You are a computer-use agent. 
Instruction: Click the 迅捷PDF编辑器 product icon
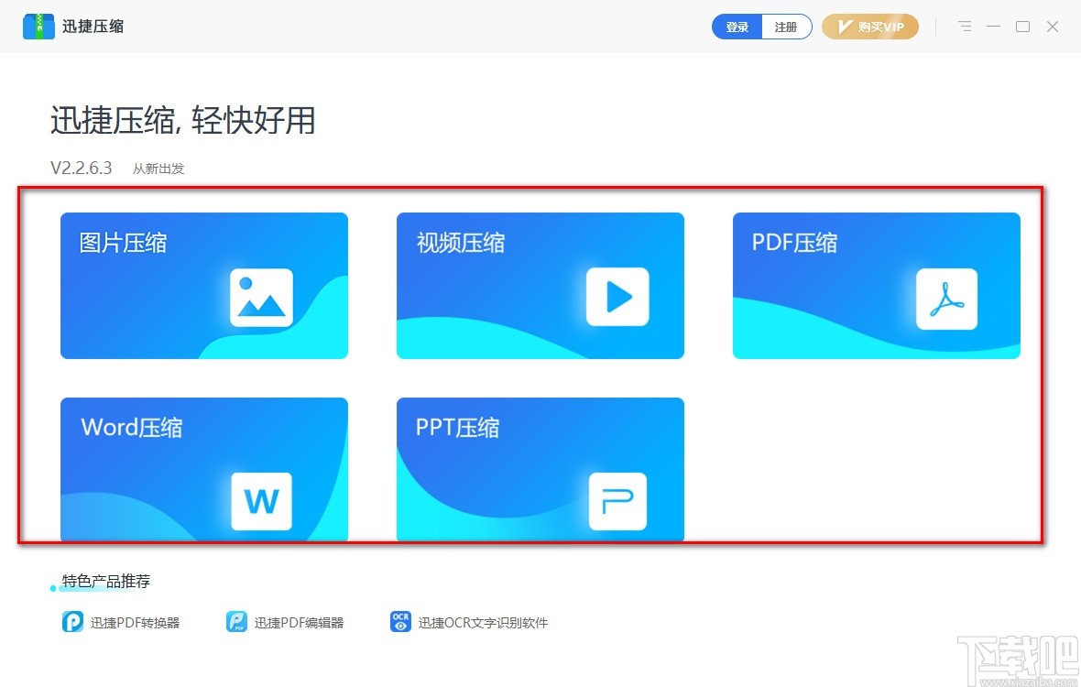coord(237,621)
